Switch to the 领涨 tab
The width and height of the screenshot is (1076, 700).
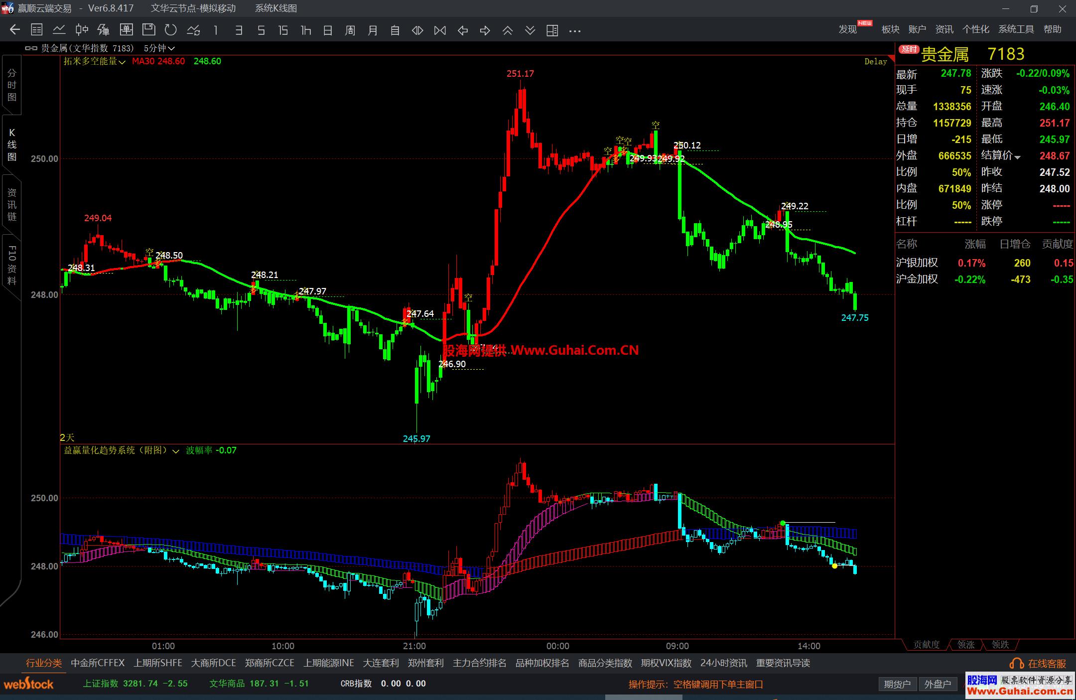tap(966, 645)
